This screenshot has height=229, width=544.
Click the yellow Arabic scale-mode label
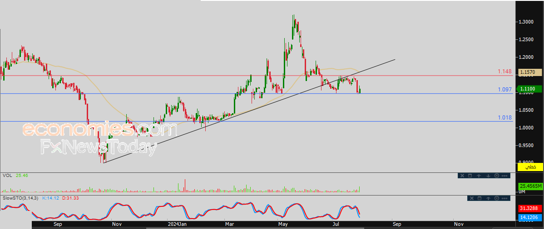coord(530,167)
